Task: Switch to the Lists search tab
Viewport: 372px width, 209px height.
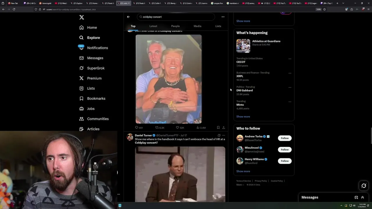Action: 218,26
